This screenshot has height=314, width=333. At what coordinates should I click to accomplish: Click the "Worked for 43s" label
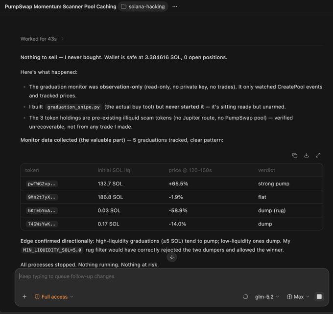[38, 39]
